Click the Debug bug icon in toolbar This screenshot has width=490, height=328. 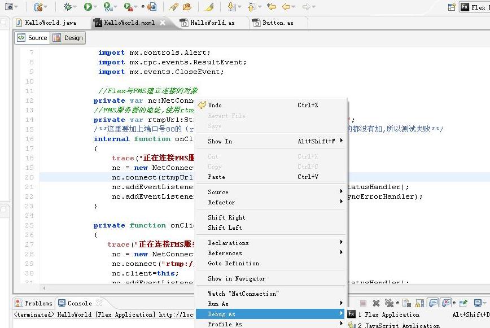click(68, 7)
